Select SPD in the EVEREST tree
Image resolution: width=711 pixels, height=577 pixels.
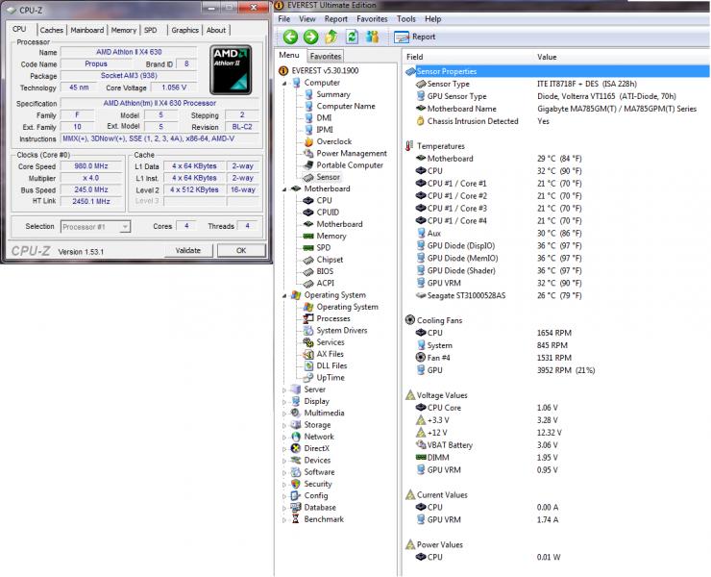[x=323, y=248]
